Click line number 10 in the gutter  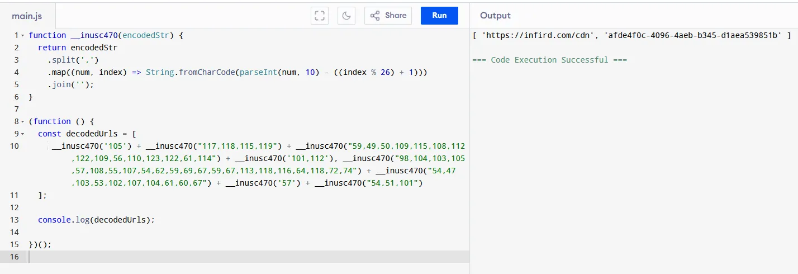click(14, 146)
